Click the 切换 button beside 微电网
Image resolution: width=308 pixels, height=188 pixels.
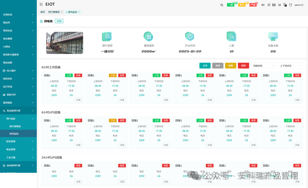59,21
